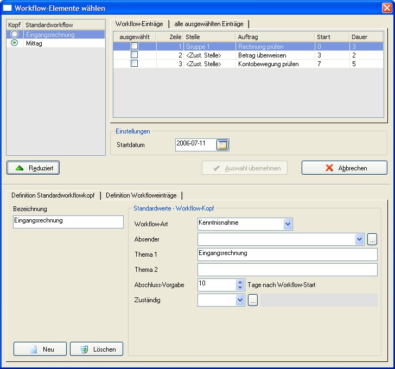Tick the checkbox for row Rechnung prüfen
The image size is (395, 369).
tap(134, 46)
